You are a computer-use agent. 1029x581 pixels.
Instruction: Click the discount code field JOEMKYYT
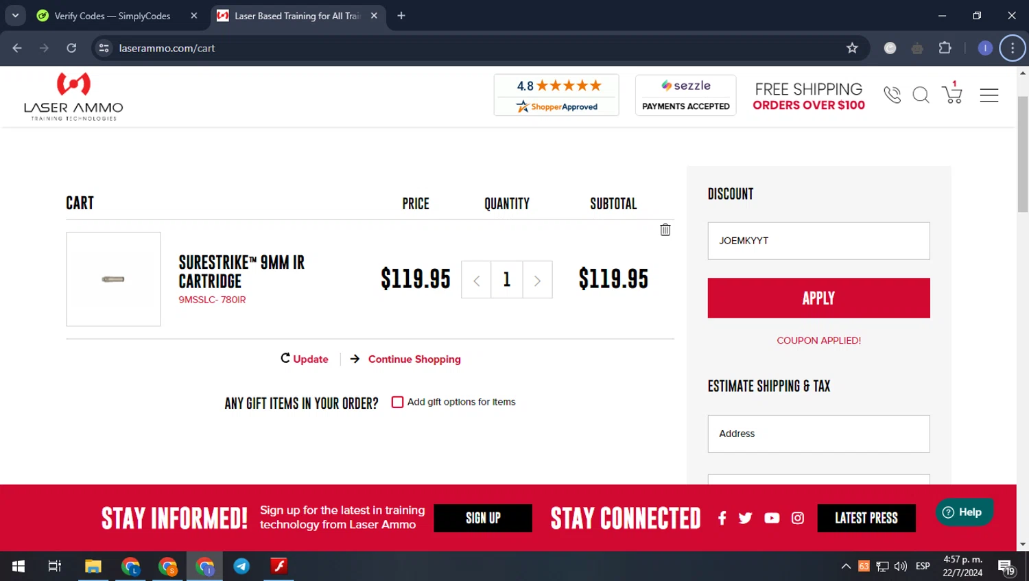pos(818,241)
